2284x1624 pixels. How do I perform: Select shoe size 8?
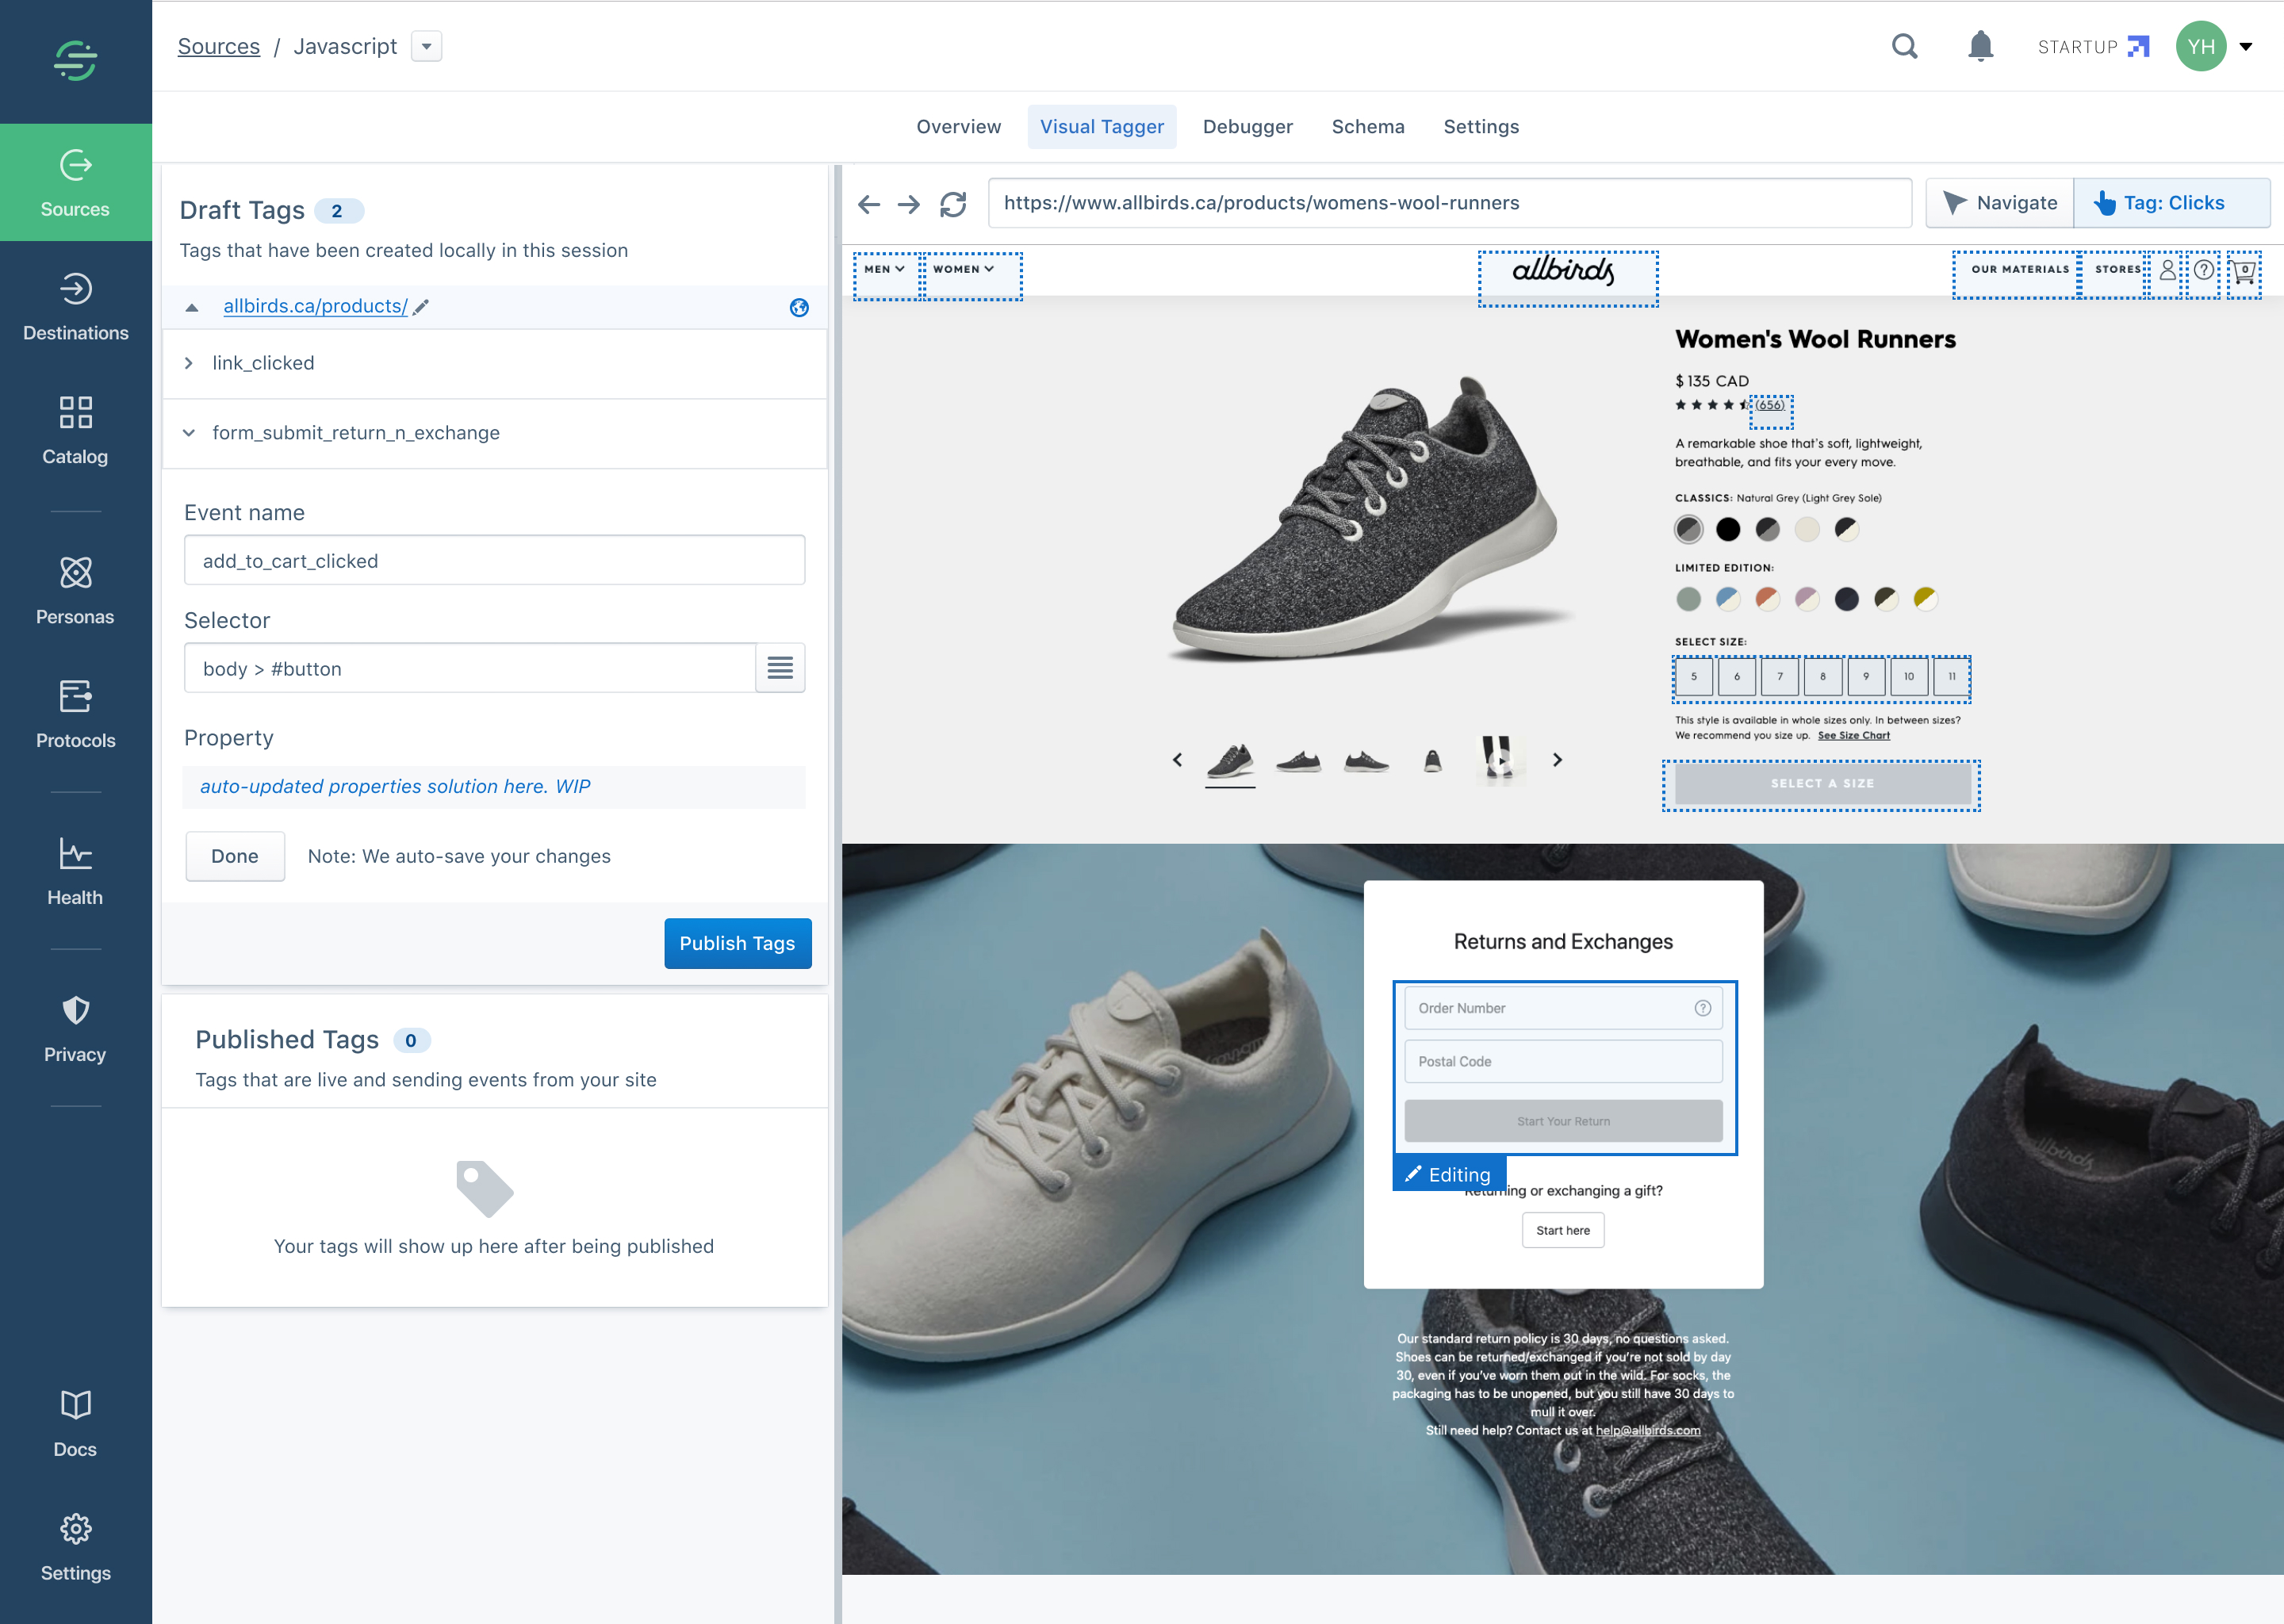[1822, 677]
